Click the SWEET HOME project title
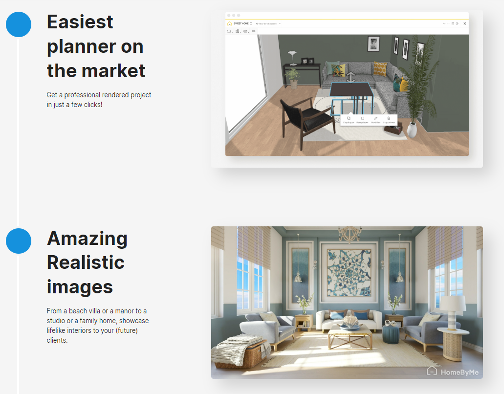The image size is (504, 394). coord(241,23)
